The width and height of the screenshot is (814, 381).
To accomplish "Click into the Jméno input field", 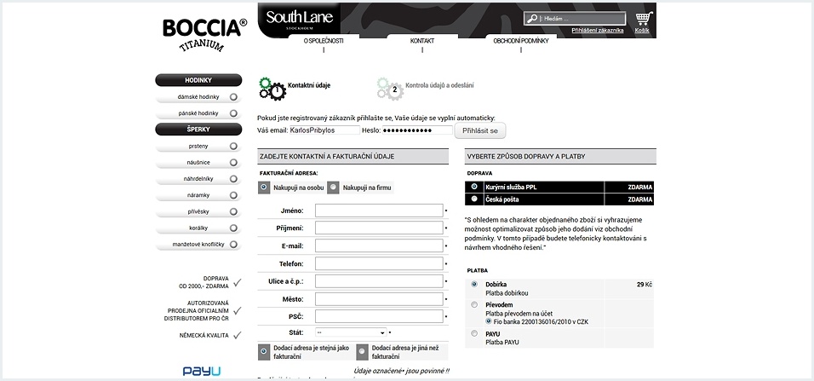I will tap(379, 211).
